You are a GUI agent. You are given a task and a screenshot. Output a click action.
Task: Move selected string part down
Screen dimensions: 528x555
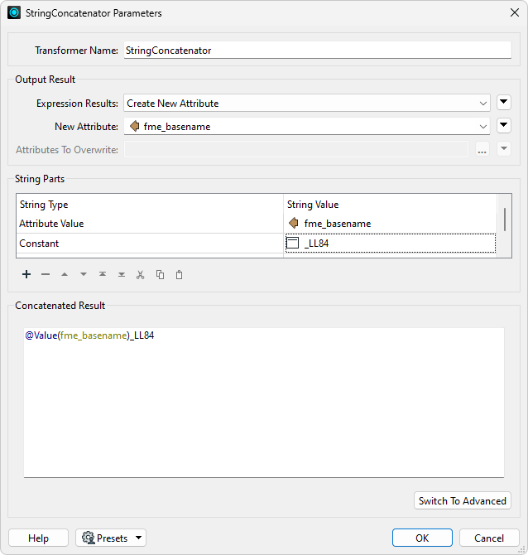point(84,275)
